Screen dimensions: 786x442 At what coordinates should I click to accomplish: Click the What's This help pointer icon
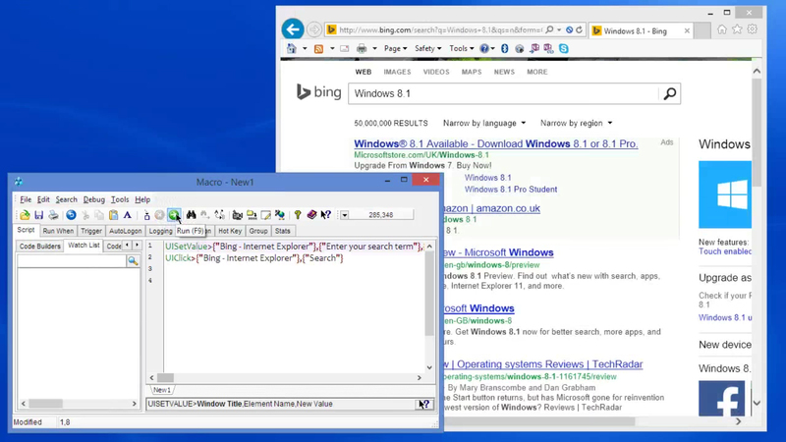click(x=326, y=215)
